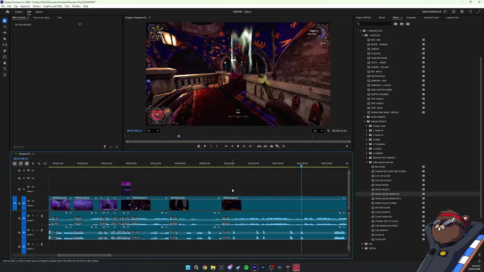
Task: Expand the EXTRA PRESETS folder
Action: click(365, 117)
